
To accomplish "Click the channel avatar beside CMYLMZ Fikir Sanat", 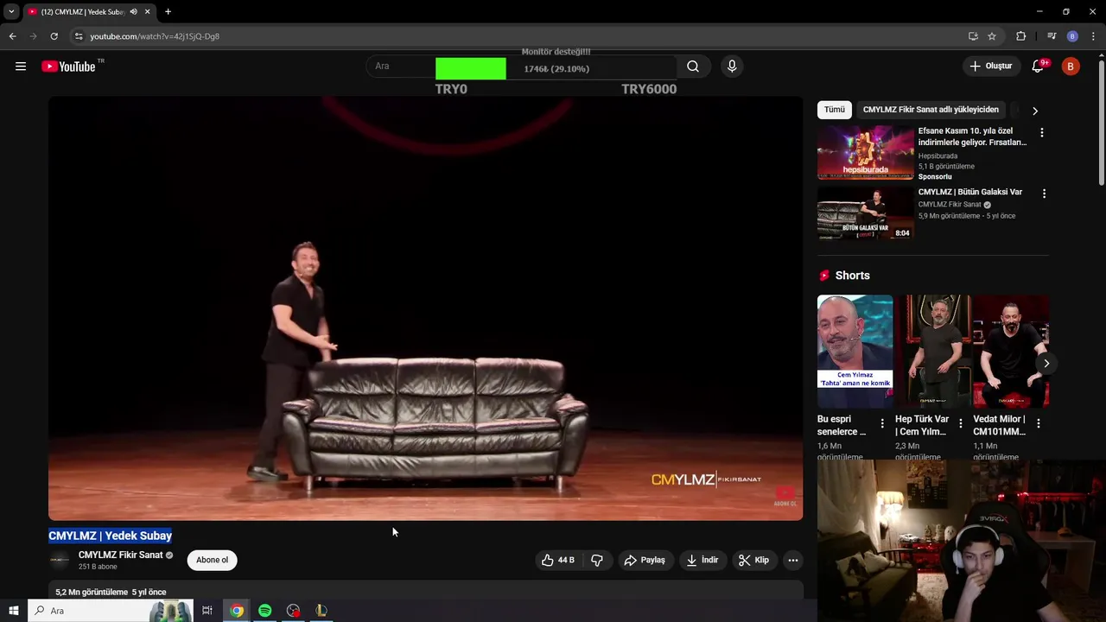I will coord(60,560).
